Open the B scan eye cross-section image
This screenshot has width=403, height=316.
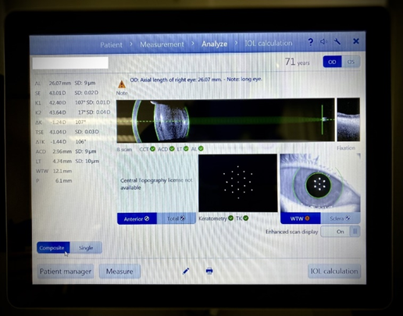pos(226,120)
